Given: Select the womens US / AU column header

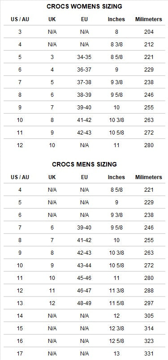Looking at the screenshot, I should [20, 19].
